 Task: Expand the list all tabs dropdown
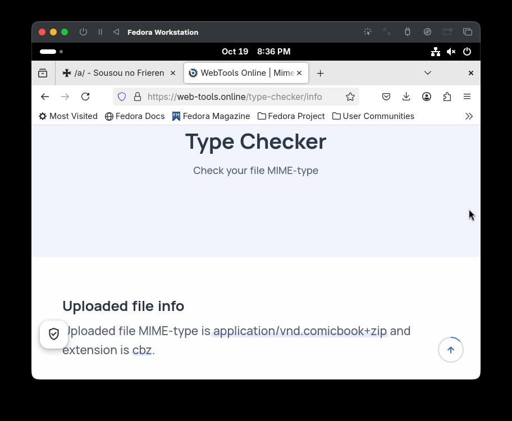[x=428, y=73]
